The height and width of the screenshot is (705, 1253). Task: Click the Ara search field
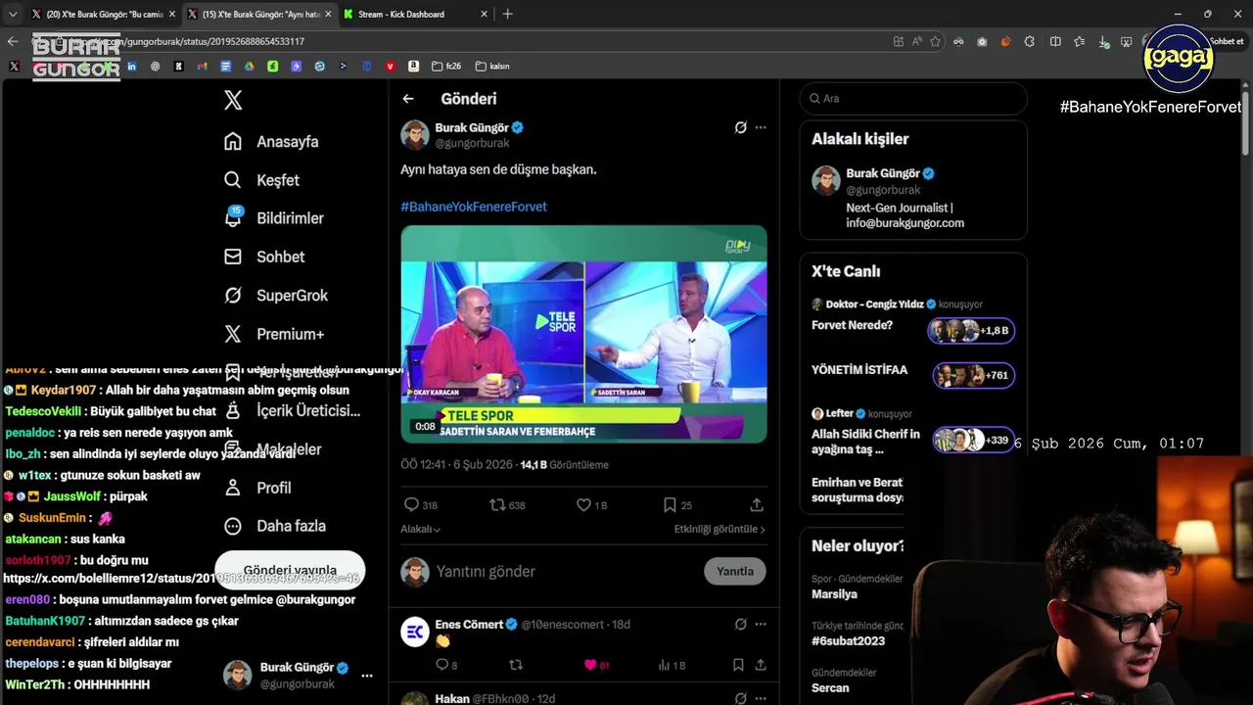pyautogui.click(x=913, y=99)
